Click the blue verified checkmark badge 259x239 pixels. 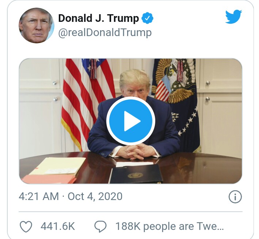tap(147, 18)
